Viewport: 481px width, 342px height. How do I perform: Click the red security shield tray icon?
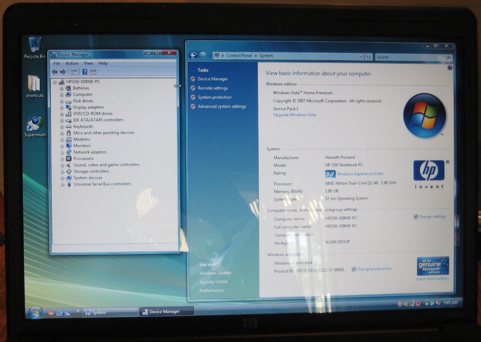tap(400, 304)
